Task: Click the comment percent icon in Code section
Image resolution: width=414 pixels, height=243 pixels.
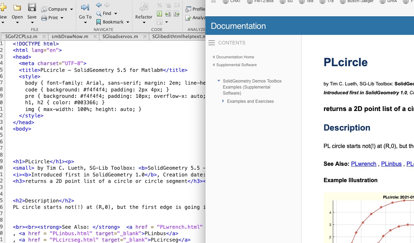Action: [159, 5]
